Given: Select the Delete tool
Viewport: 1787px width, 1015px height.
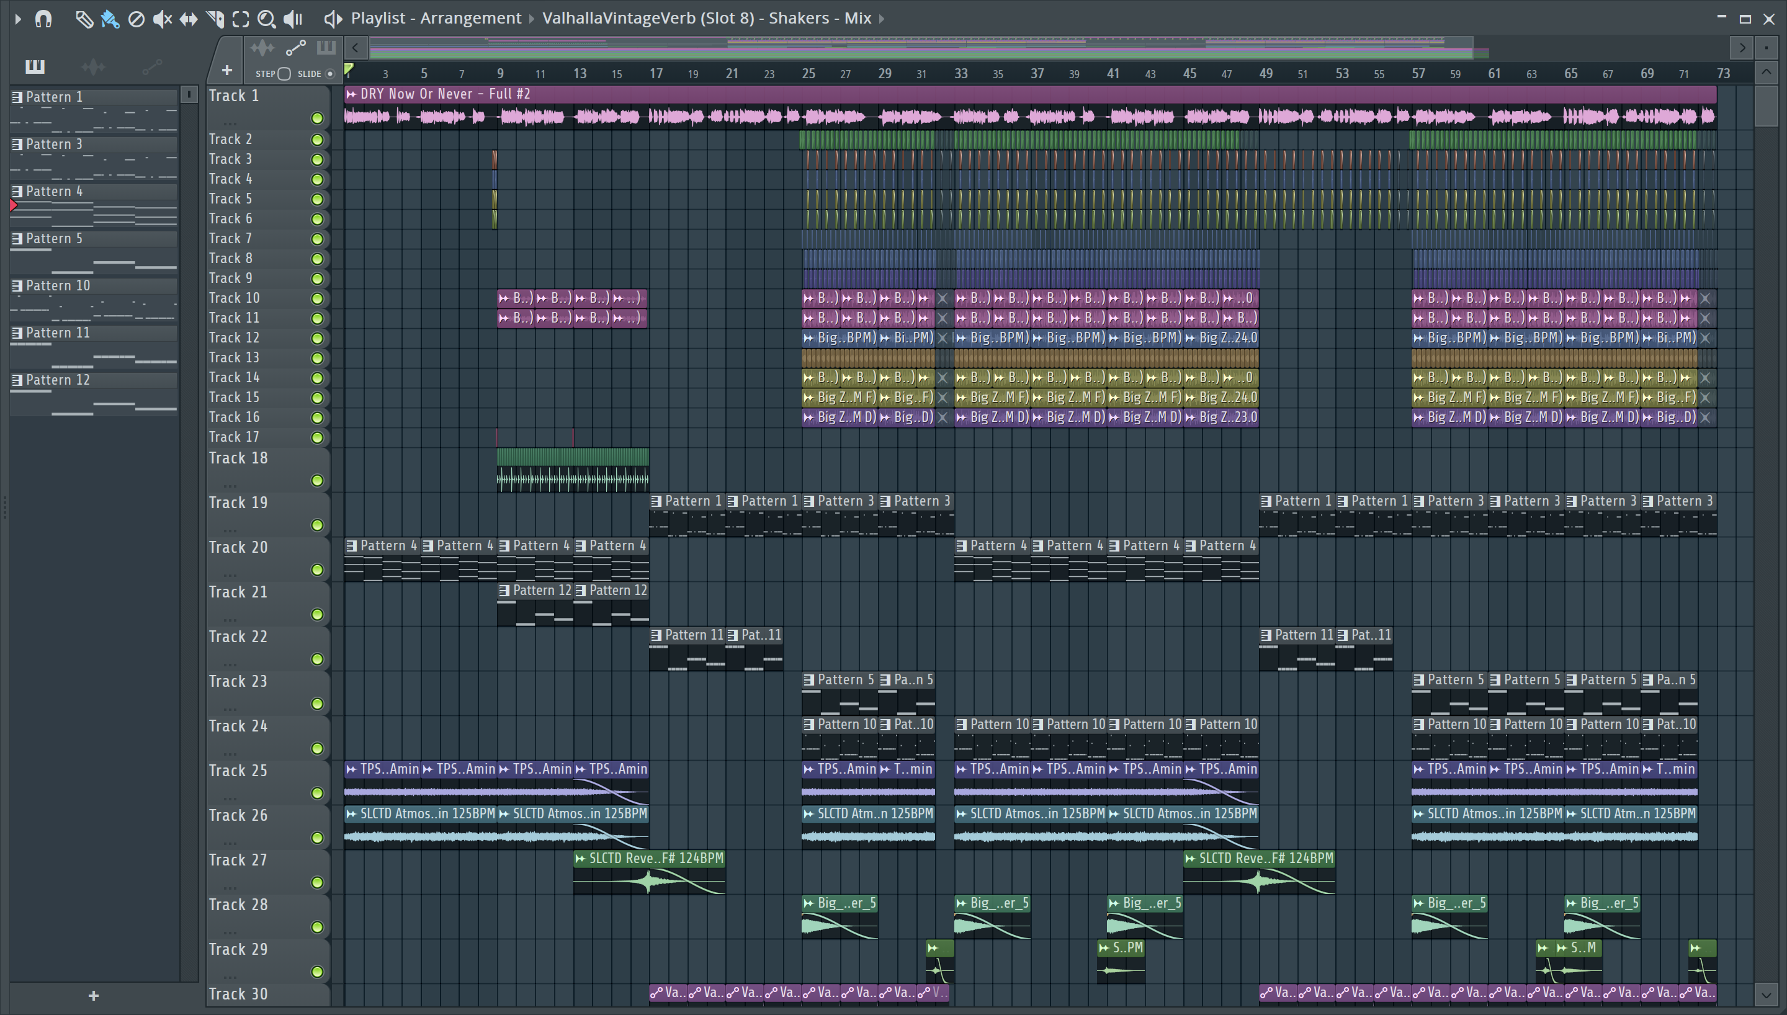Looking at the screenshot, I should (x=137, y=19).
